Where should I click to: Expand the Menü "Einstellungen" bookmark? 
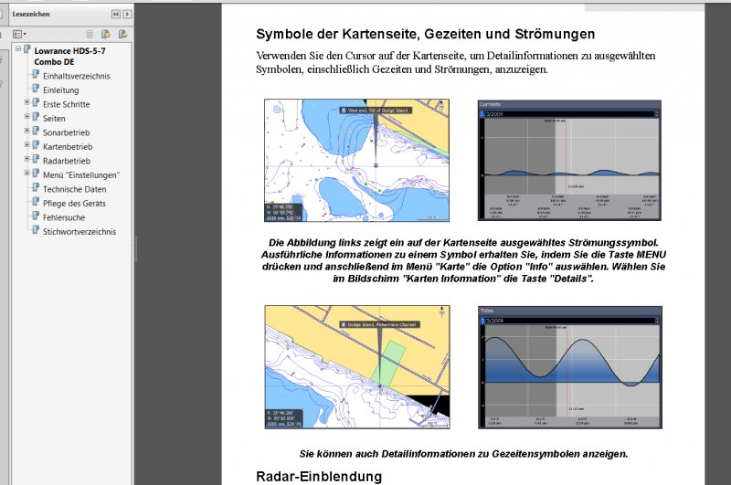pyautogui.click(x=27, y=174)
